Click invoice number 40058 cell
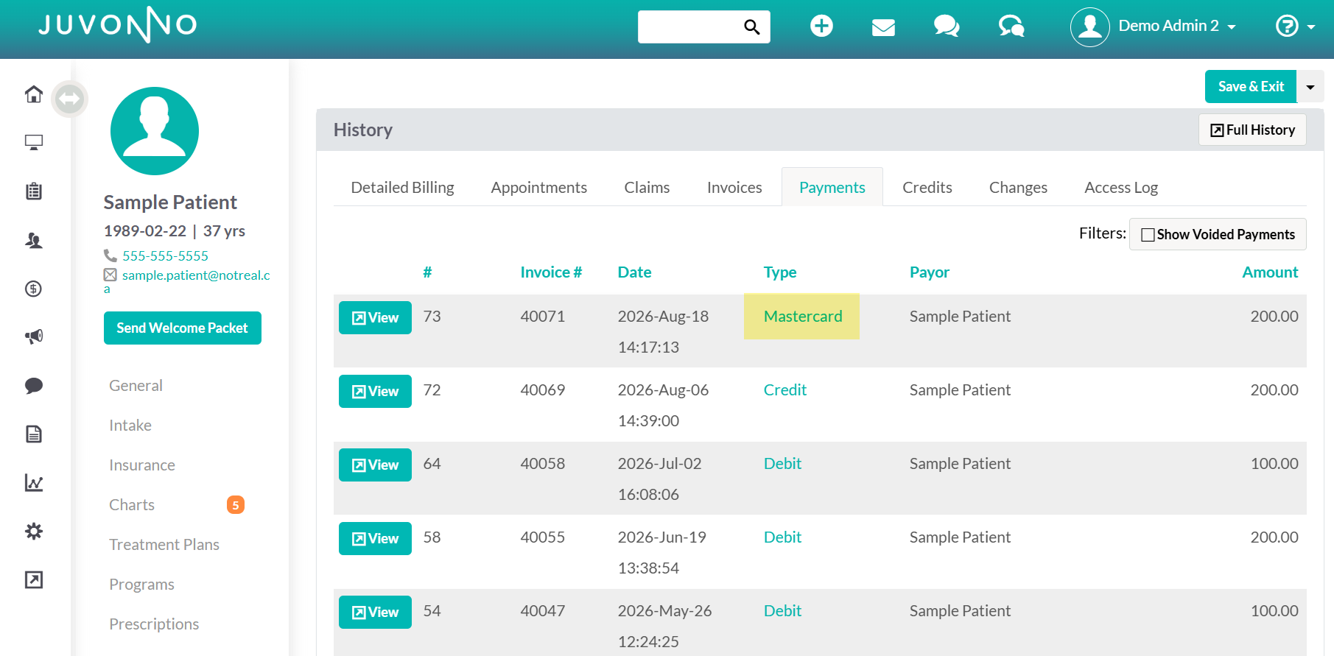The height and width of the screenshot is (656, 1334). pos(543,463)
